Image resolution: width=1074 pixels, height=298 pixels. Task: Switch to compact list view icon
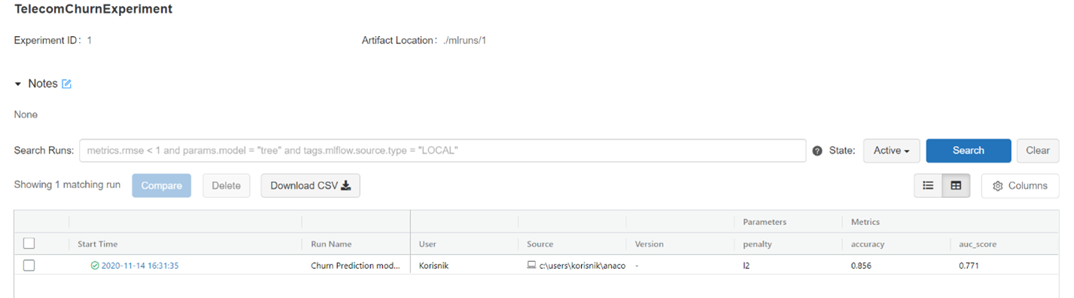pos(928,185)
